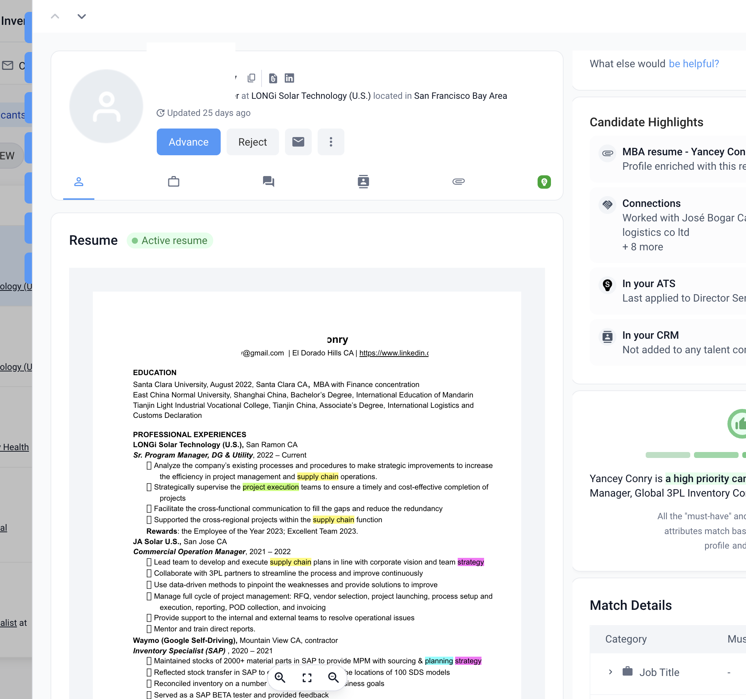Click the In your CRM icon
746x699 pixels.
607,337
